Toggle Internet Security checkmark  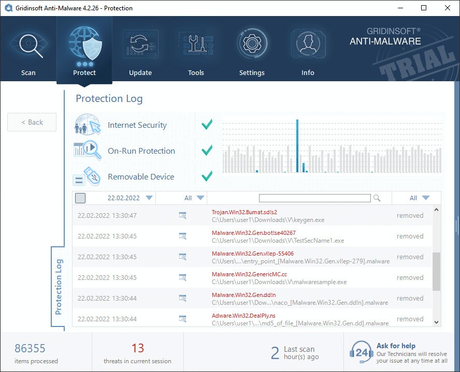click(207, 125)
